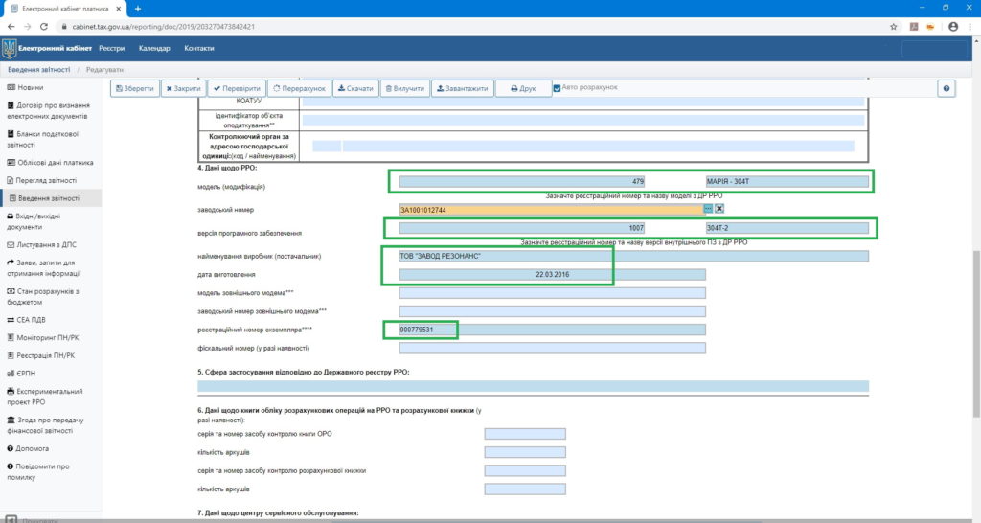This screenshot has width=981, height=523.
Task: Click Перерахунок to recalculate
Action: click(x=299, y=88)
